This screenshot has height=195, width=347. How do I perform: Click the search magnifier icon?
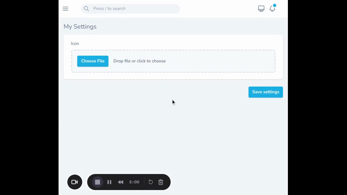pyautogui.click(x=86, y=9)
